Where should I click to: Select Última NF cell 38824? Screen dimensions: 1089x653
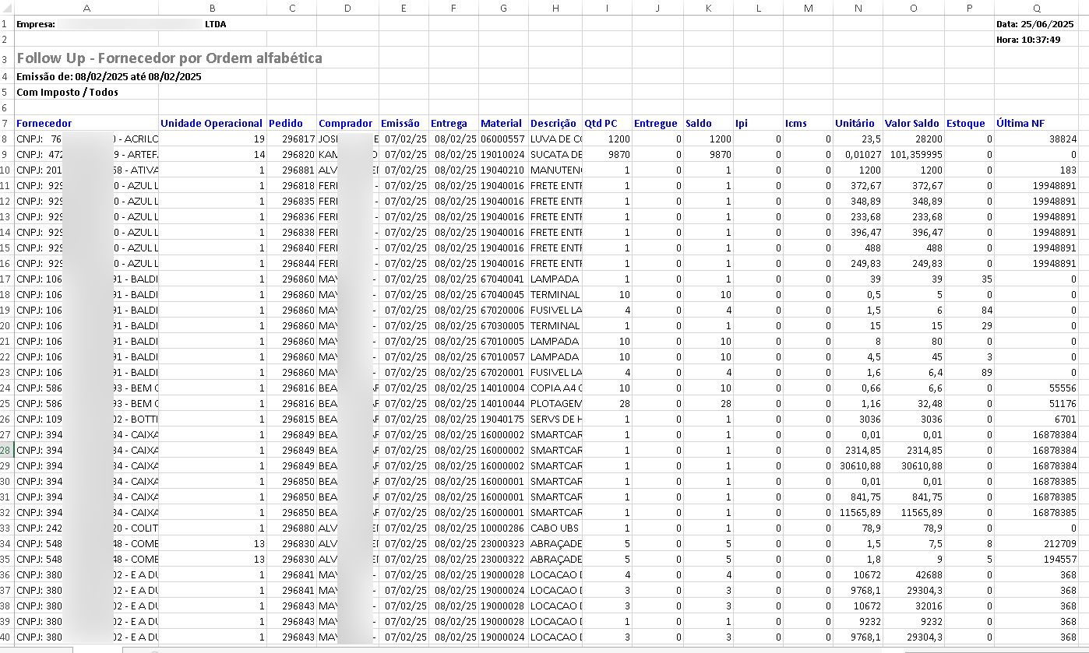(1036, 139)
